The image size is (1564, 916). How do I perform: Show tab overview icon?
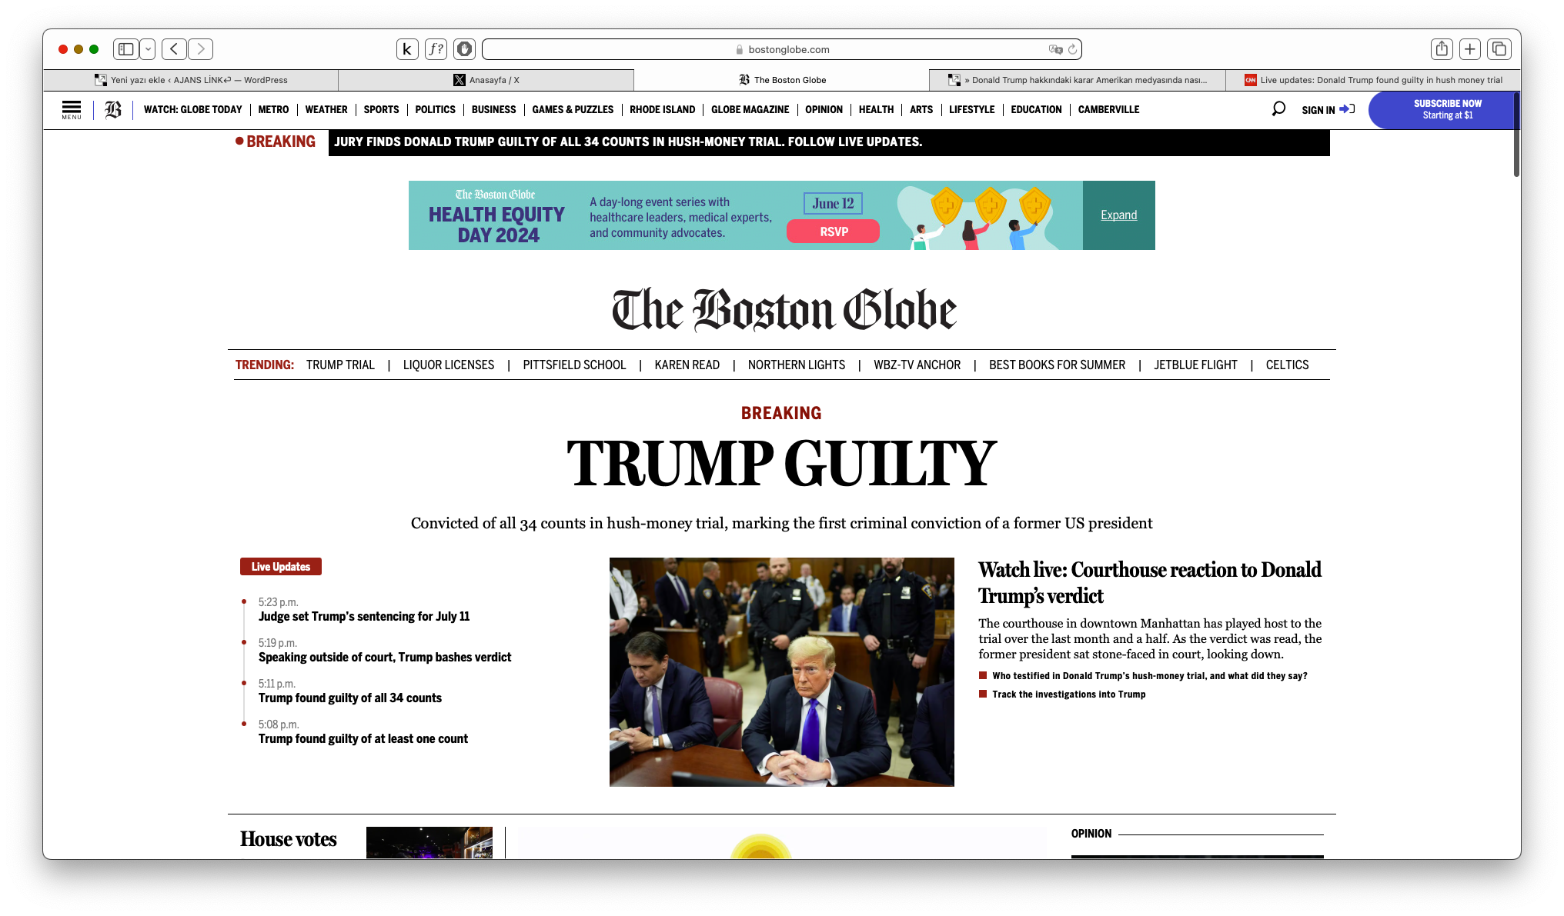click(1499, 49)
